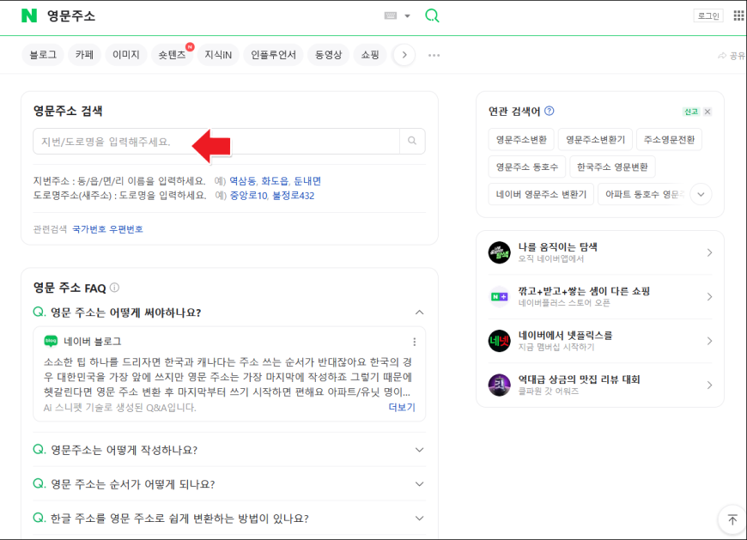The image size is (747, 540).
Task: Select related search 아파트 동호수 영문
Action: pos(642,194)
